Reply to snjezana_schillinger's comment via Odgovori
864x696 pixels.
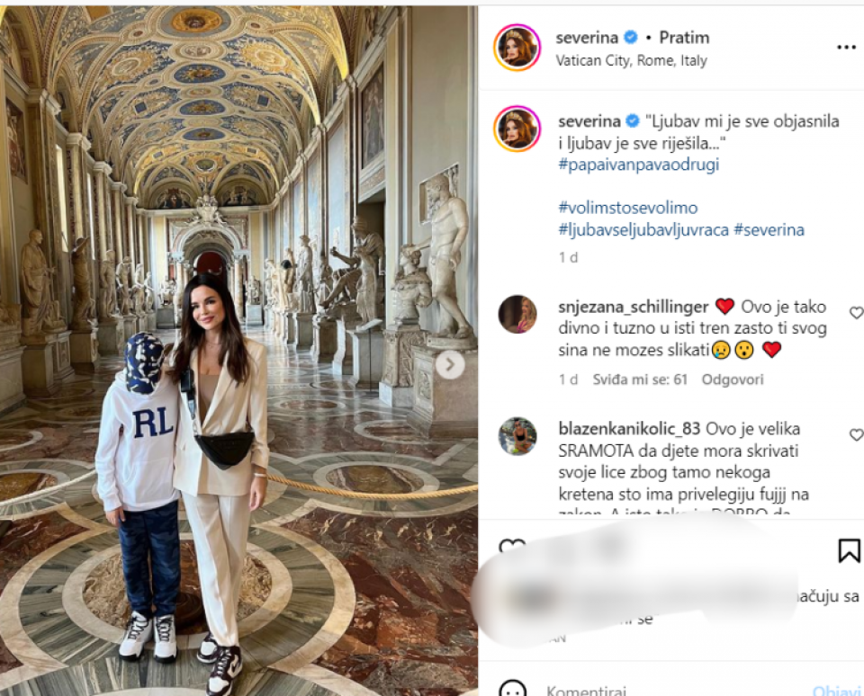point(732,379)
